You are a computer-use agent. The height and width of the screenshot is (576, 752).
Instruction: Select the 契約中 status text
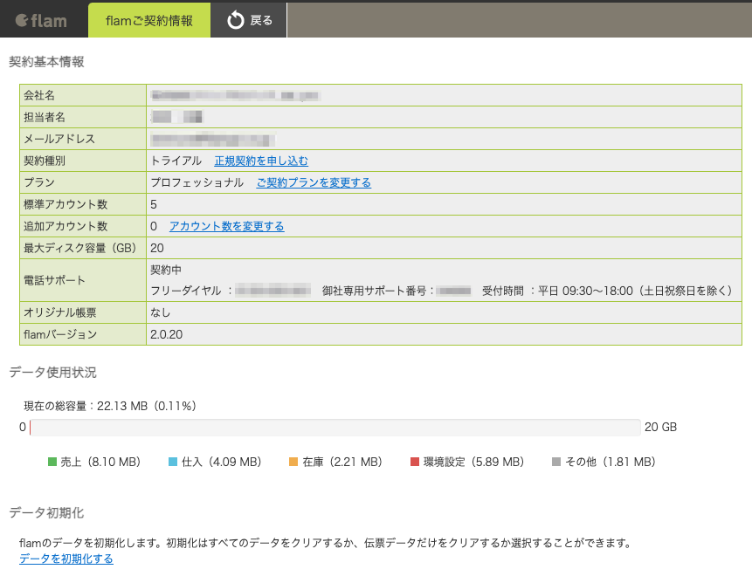[166, 270]
